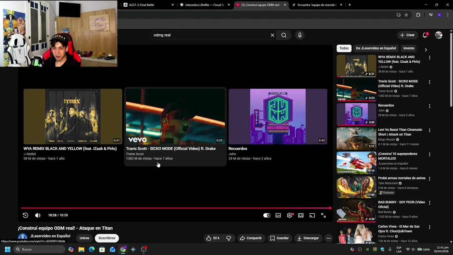
Task: Select the Todos filter chip
Action: tap(344, 48)
